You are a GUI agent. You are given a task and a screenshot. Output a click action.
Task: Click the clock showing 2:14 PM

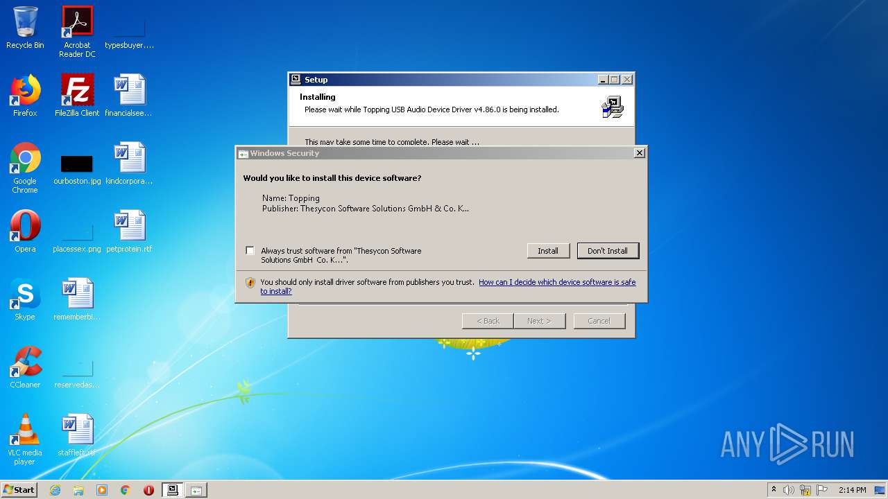852,490
